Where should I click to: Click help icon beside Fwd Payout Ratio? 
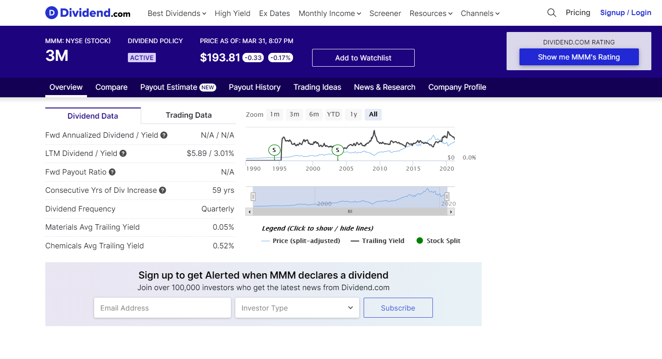(x=112, y=172)
